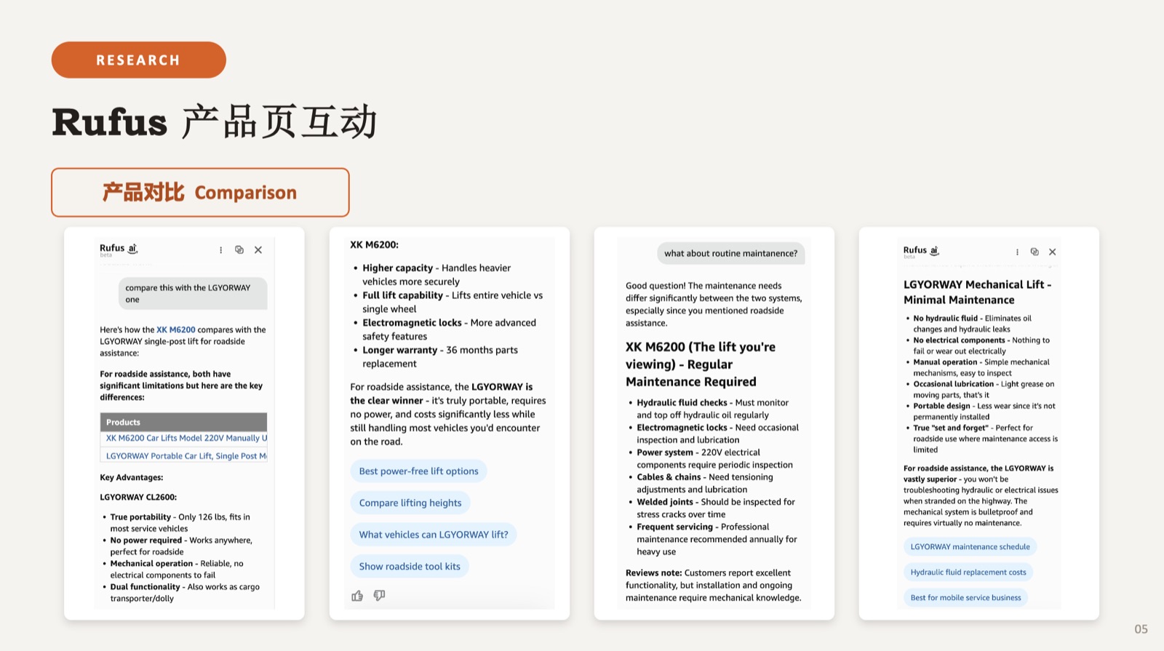Viewport: 1164px width, 651px height.
Task: Click the 'Longer warranty' bullet
Action: [x=436, y=356]
